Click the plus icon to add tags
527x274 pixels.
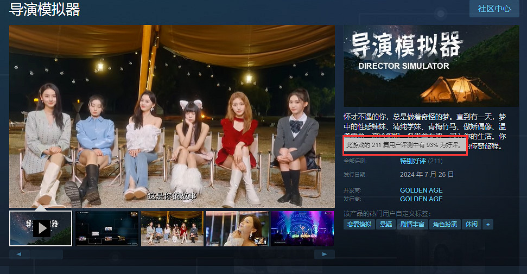488,224
